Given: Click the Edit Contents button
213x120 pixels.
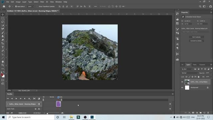Looking at the screenshot, I should 196,37.
